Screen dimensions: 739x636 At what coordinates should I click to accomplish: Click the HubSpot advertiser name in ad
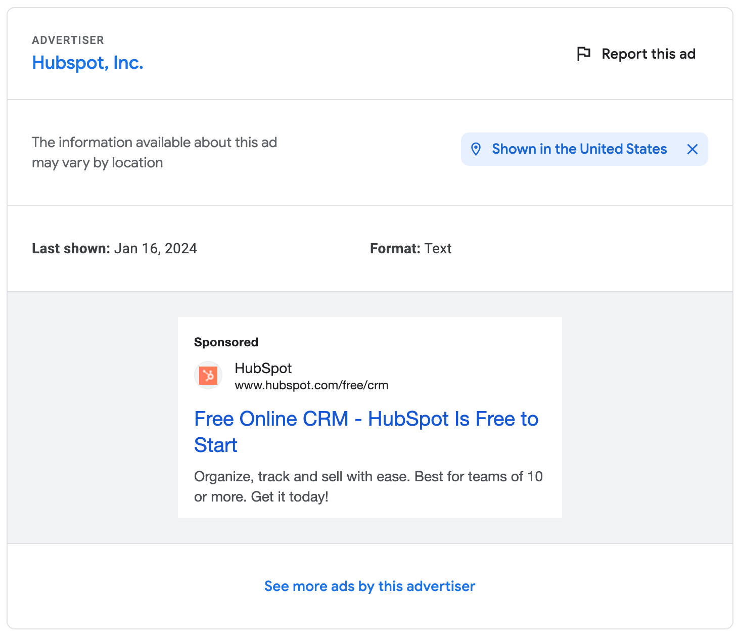(x=263, y=368)
